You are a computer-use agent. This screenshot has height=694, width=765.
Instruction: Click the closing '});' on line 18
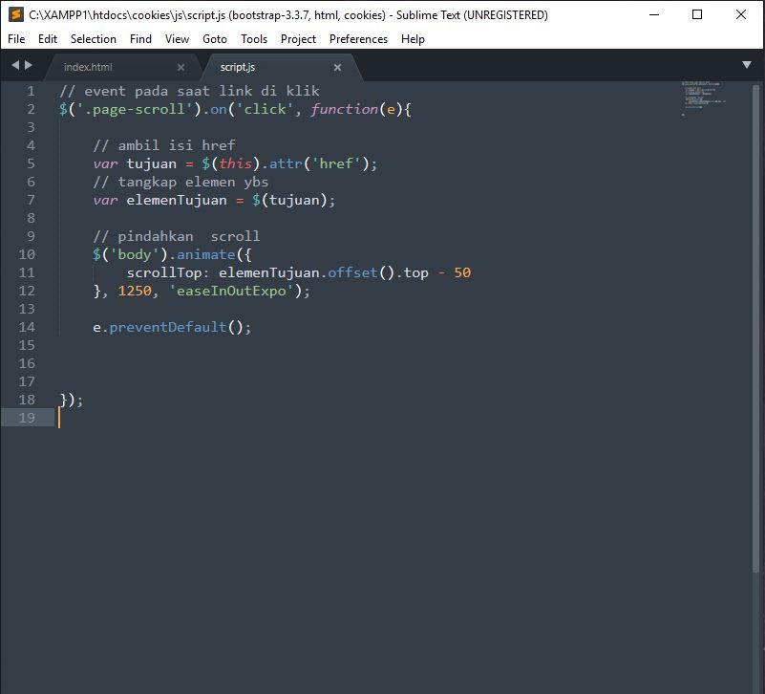click(72, 400)
